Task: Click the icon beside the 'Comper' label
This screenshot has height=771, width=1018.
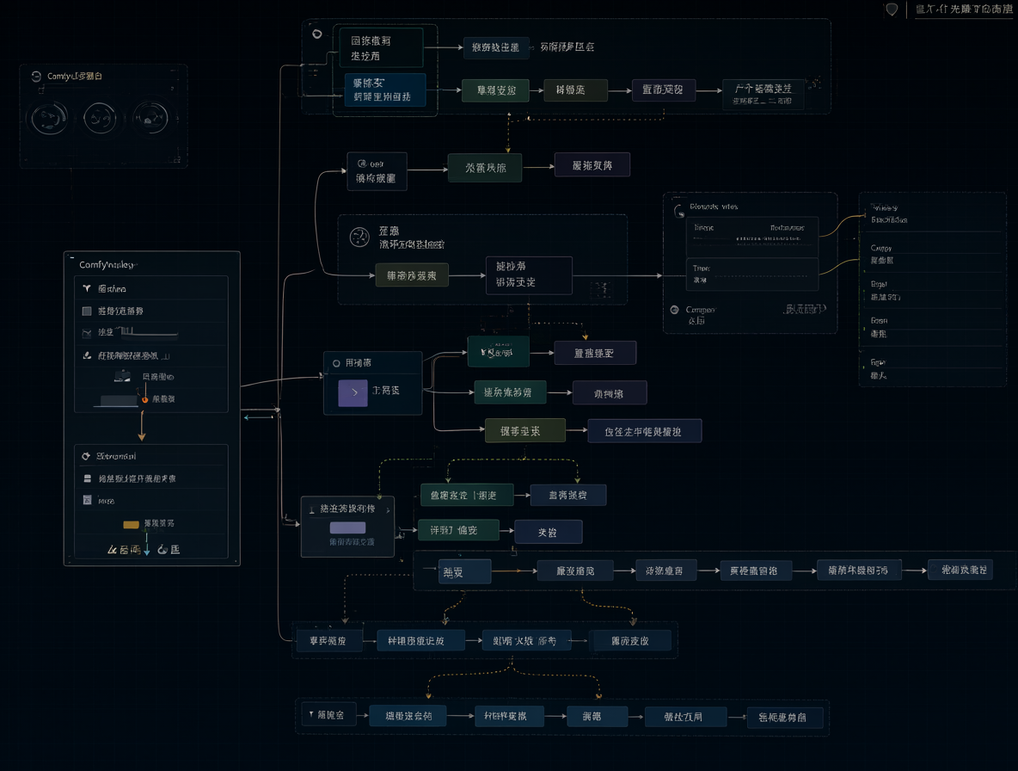Action: tap(675, 310)
